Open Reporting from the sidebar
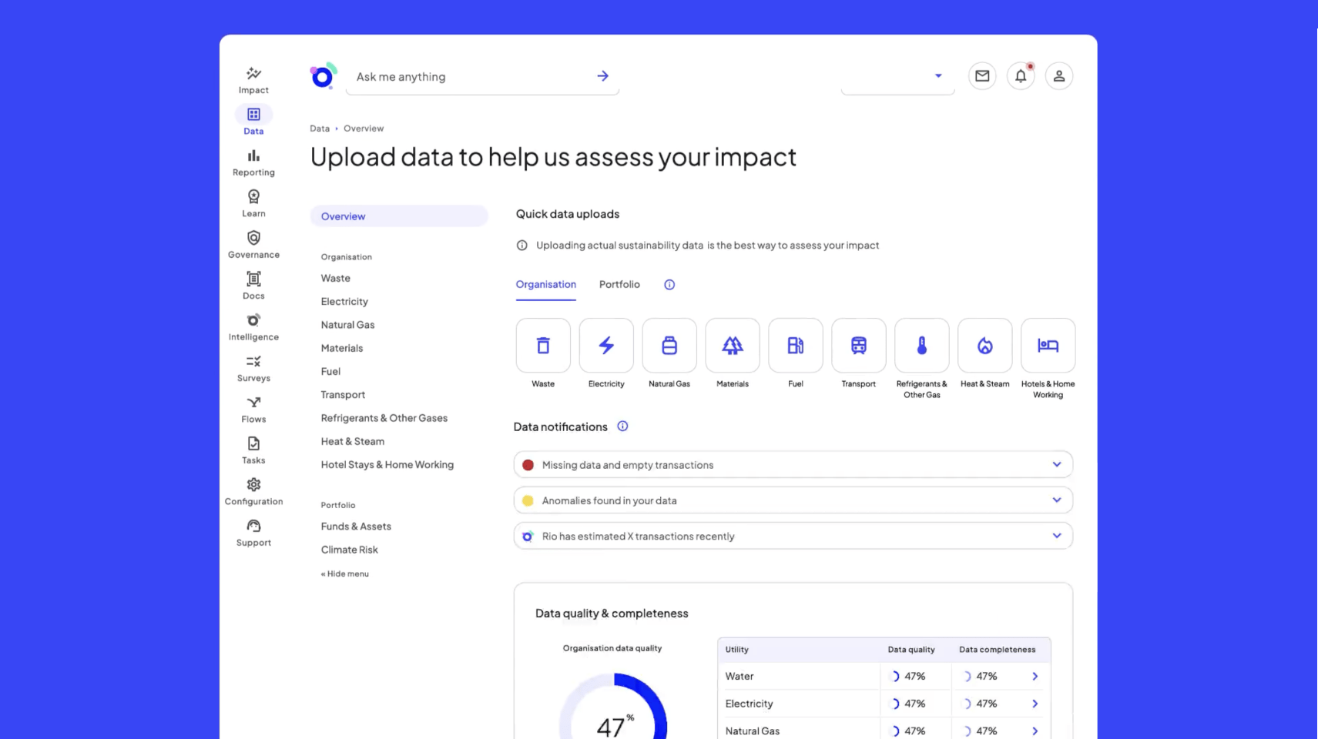This screenshot has width=1318, height=739. click(253, 162)
